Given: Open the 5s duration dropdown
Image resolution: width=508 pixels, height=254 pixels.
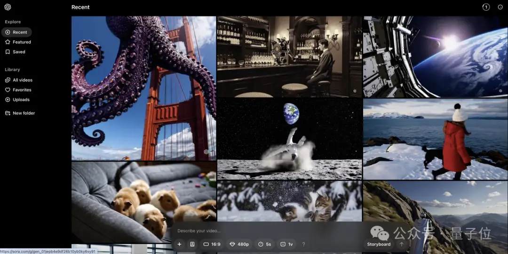Looking at the screenshot, I should click(265, 244).
